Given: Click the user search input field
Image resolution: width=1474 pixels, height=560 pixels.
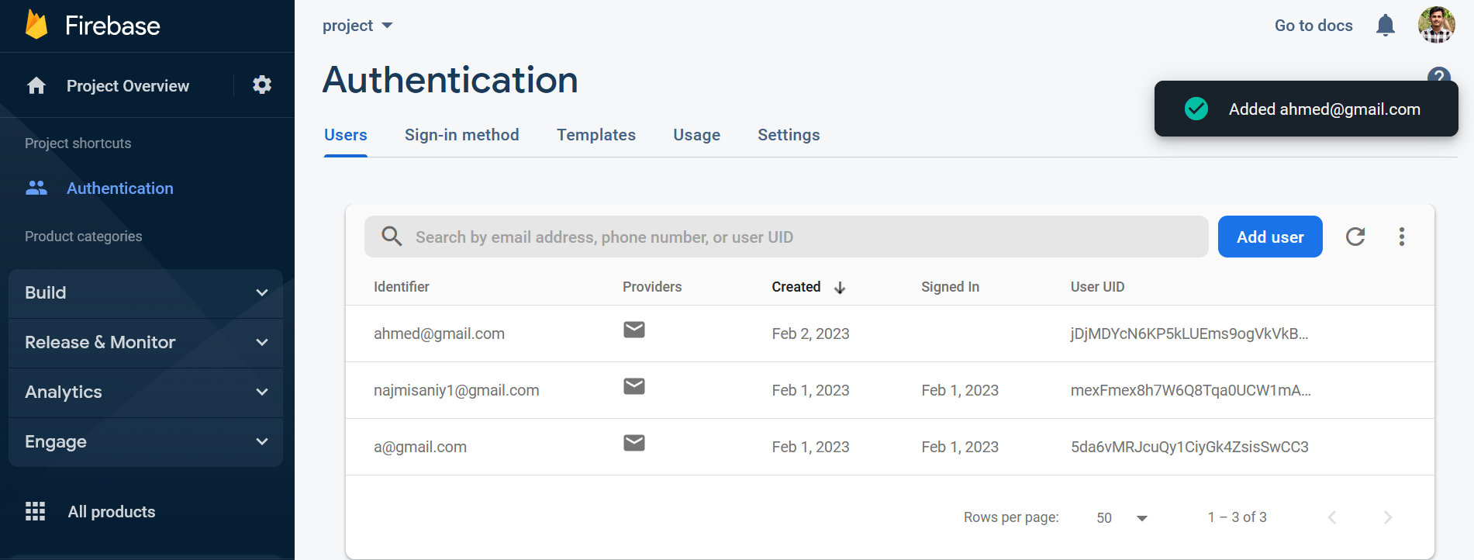Looking at the screenshot, I should pos(786,237).
